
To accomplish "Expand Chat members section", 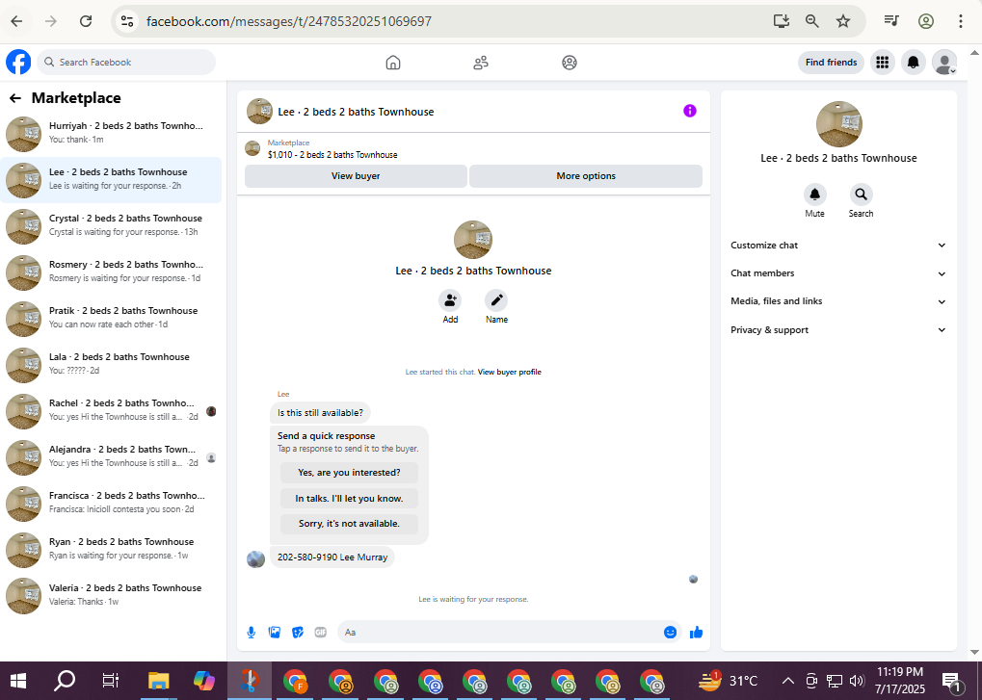I will coord(838,273).
